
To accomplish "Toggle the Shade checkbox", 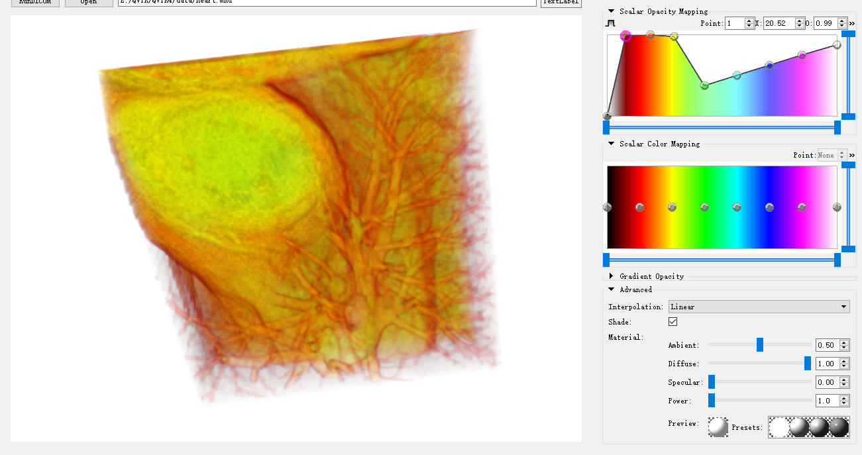I will (x=673, y=322).
